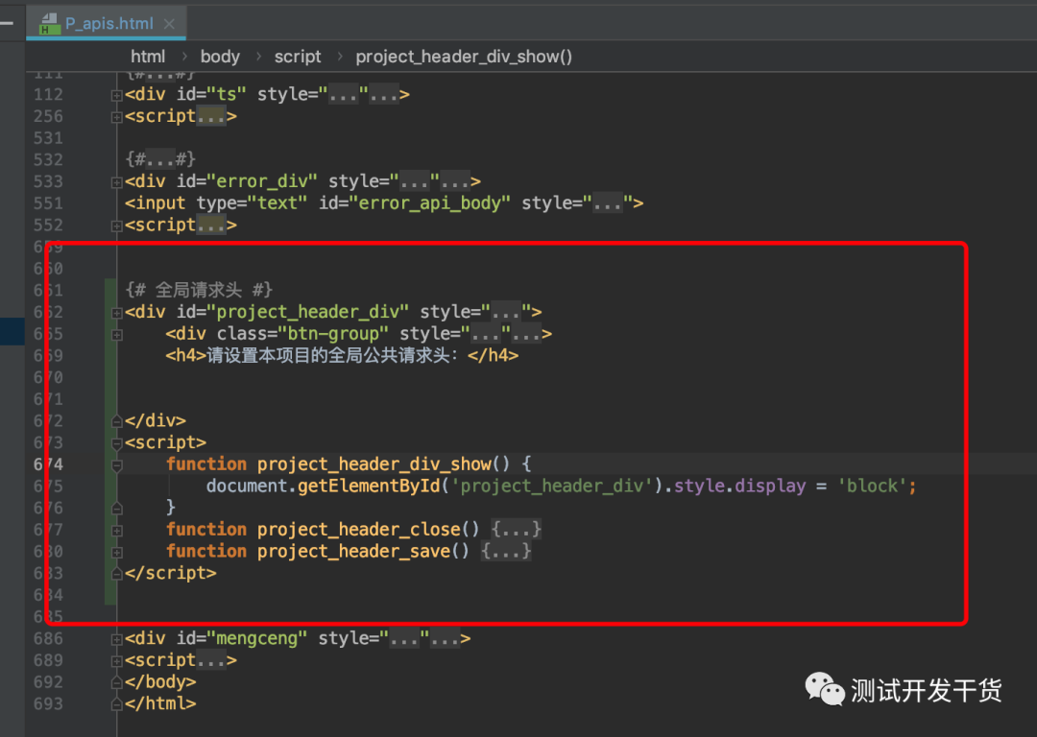Click error_api_body input line

click(x=384, y=202)
